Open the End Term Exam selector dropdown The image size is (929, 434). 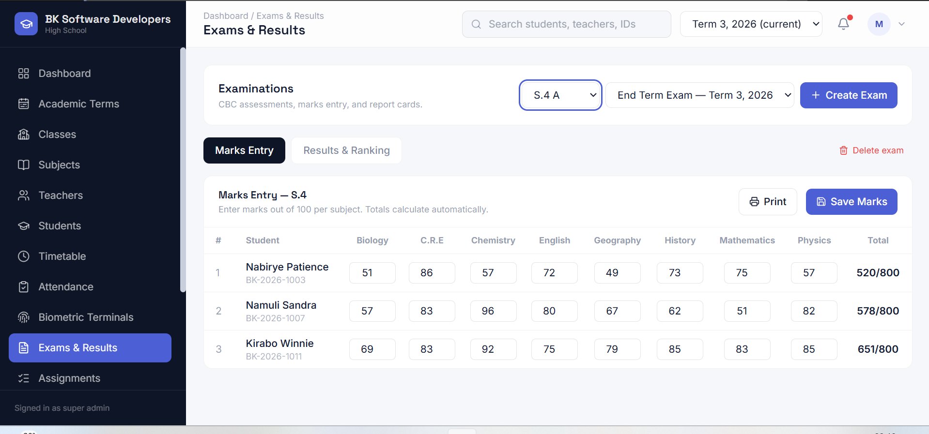pos(700,95)
